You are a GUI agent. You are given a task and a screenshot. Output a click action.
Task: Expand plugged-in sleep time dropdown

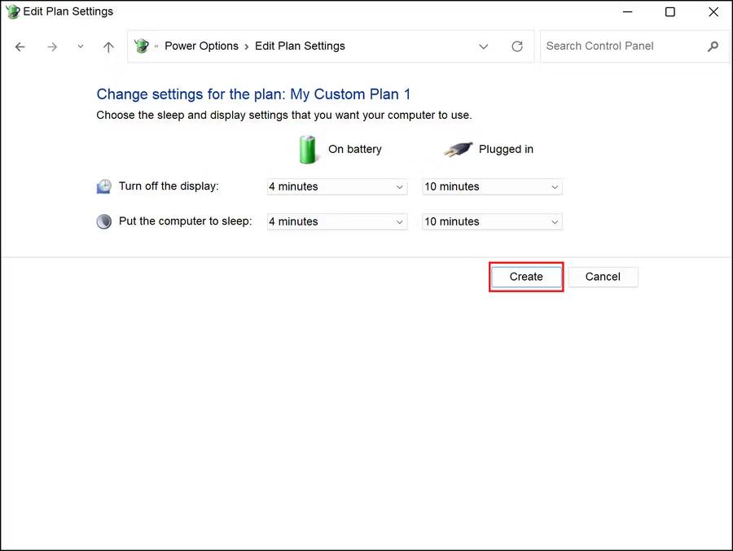pos(492,221)
